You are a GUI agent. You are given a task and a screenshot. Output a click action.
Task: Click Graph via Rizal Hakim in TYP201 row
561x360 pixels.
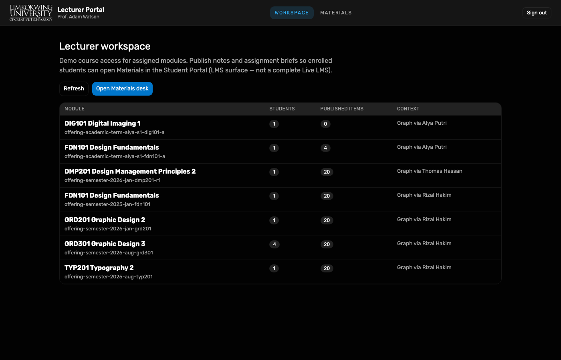tap(424, 268)
